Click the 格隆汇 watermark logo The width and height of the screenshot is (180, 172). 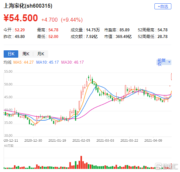(166, 166)
